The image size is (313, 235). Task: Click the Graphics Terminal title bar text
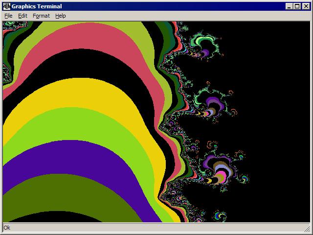click(37, 6)
